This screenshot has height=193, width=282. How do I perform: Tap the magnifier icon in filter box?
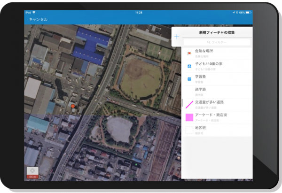208,43
